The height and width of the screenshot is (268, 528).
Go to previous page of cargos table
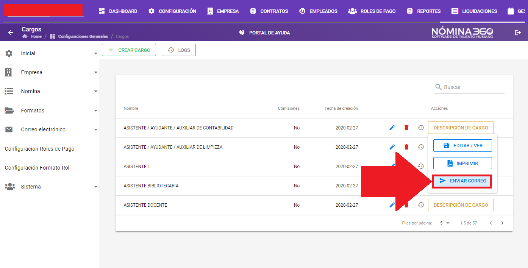[491, 223]
